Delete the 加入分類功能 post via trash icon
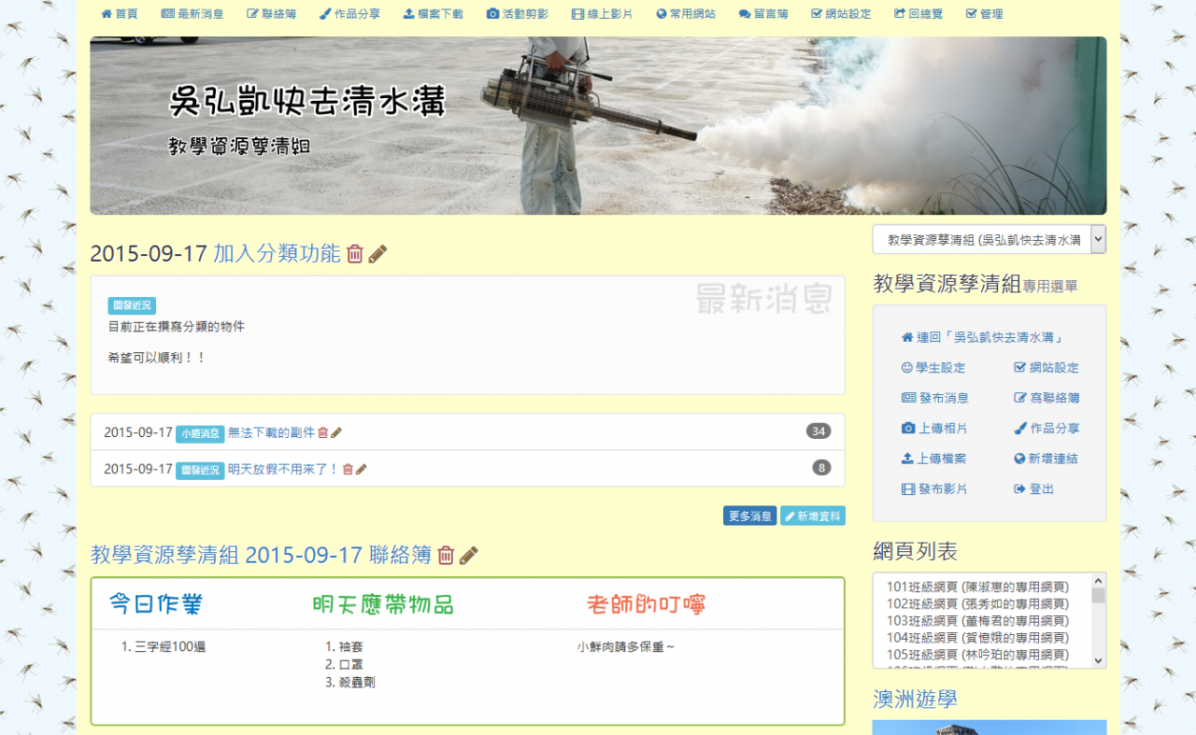 pos(355,254)
